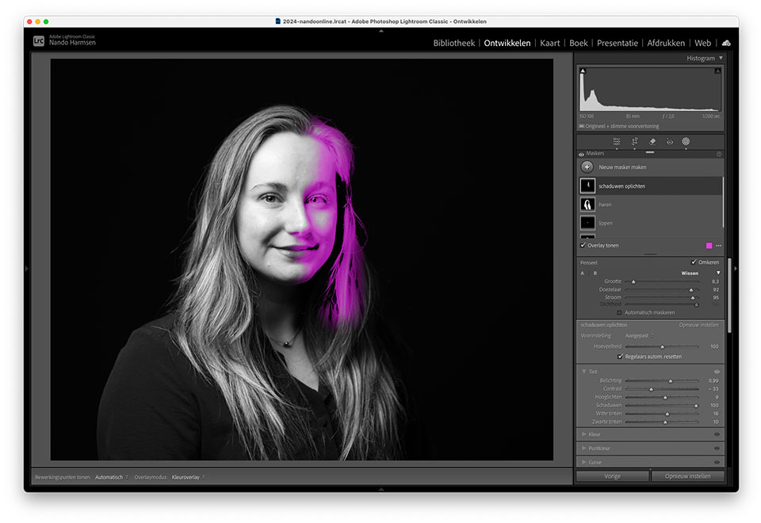Select the haren mask
Viewport: 761px width, 523px height.
(649, 204)
